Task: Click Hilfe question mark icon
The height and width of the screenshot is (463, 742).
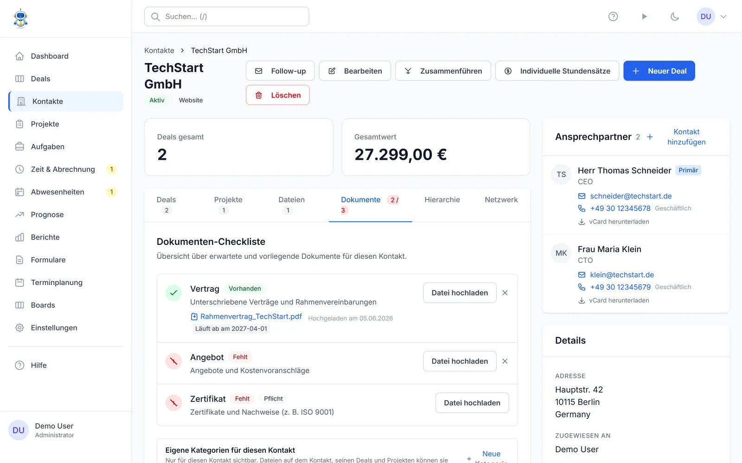Action: 19,365
